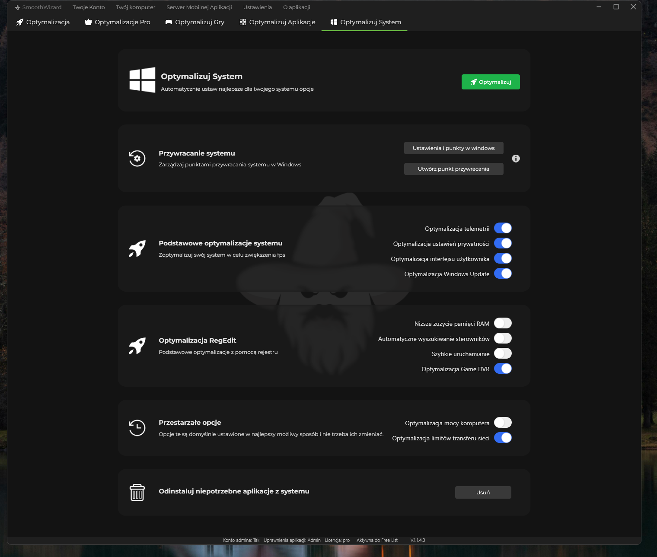Click Utwórz punkt przywracania button
This screenshot has width=657, height=557.
(453, 169)
